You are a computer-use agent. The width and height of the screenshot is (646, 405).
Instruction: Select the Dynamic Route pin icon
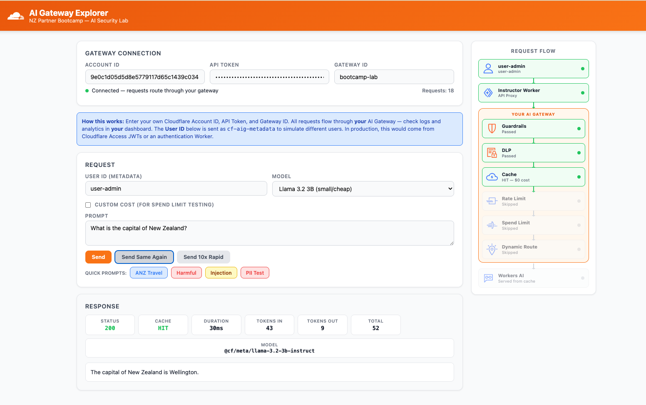(492, 249)
